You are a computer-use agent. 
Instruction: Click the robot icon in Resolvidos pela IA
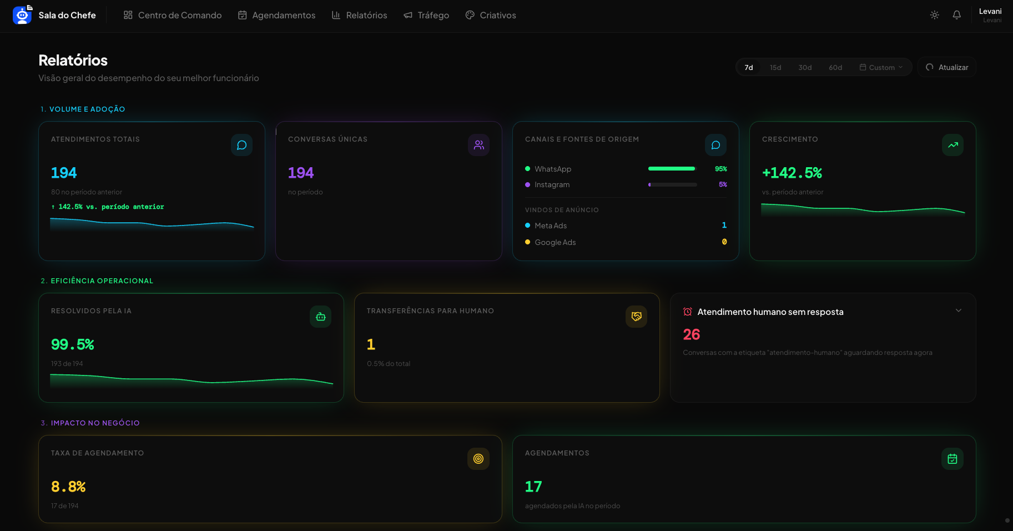click(x=320, y=317)
